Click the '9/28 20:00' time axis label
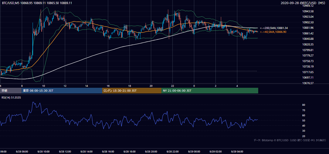The image size is (329, 154). point(151,152)
